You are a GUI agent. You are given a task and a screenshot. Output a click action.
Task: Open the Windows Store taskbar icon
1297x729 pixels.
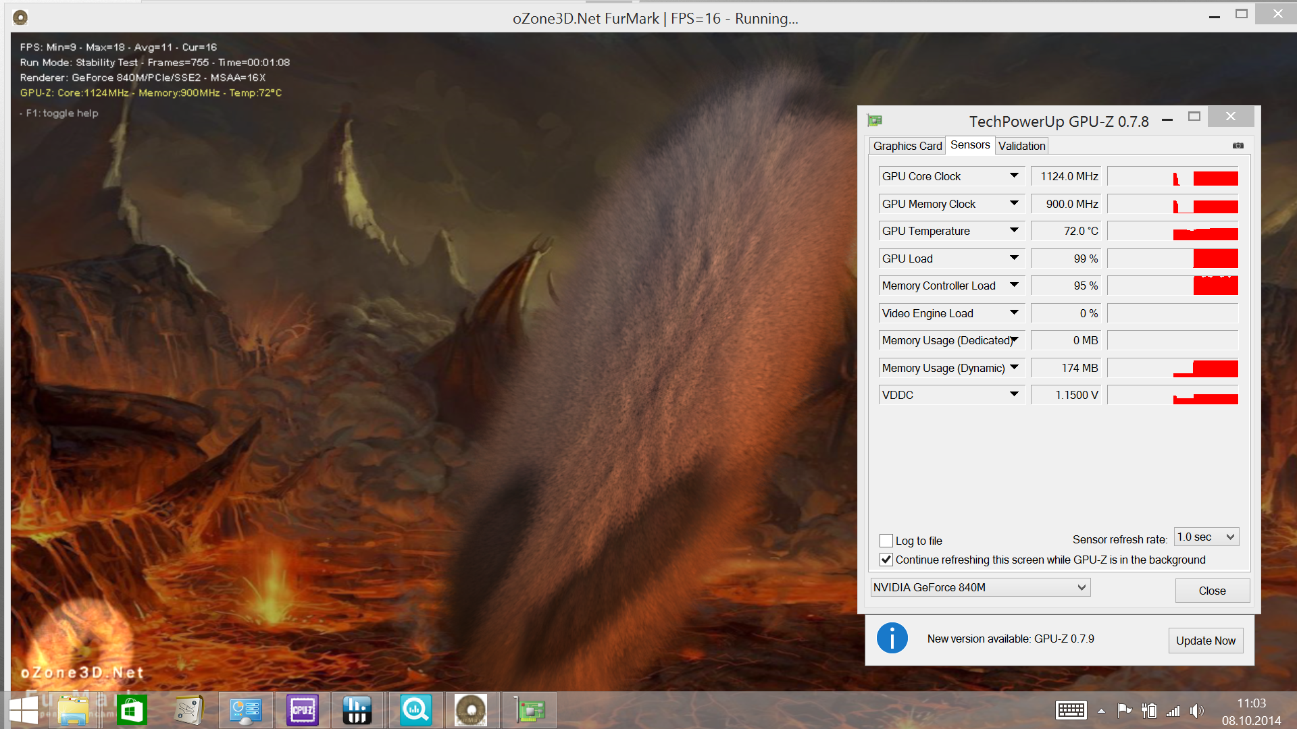pos(132,710)
